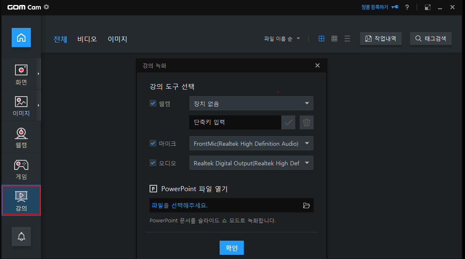
Task: Toggle the 웹캠 checkbox
Action: [153, 103]
